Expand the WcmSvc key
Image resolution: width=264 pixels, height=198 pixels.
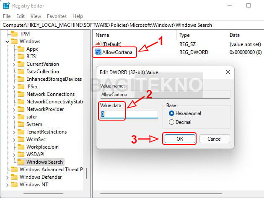(14, 140)
